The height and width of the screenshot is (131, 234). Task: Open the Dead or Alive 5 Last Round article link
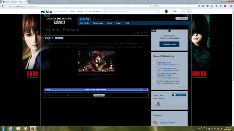point(102,44)
